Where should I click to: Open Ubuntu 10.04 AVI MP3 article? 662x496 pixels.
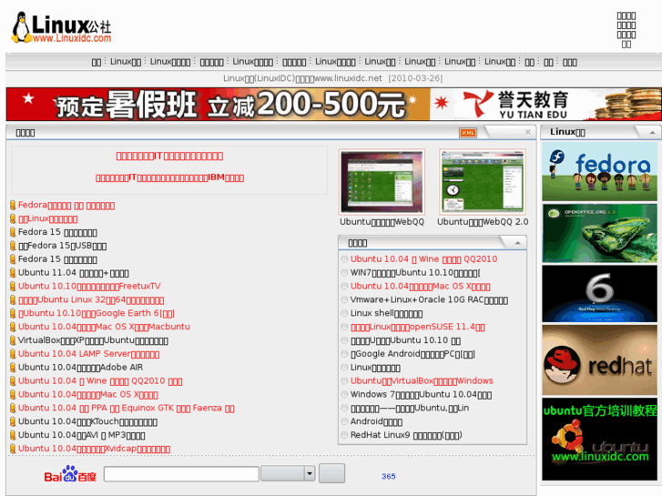pyautogui.click(x=81, y=435)
